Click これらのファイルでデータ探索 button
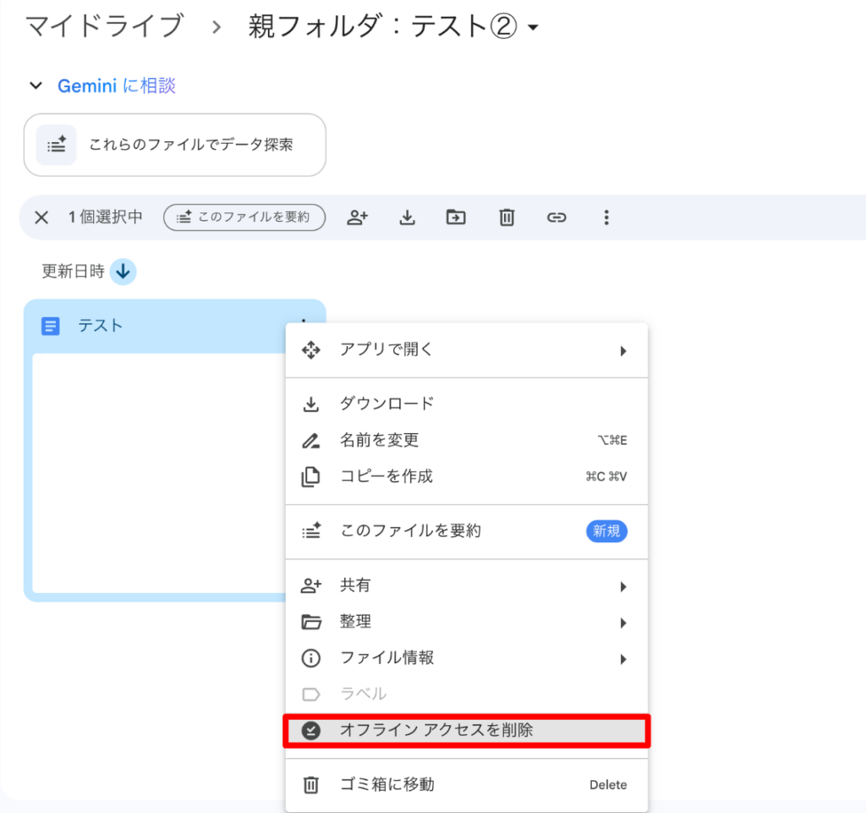 [x=175, y=145]
